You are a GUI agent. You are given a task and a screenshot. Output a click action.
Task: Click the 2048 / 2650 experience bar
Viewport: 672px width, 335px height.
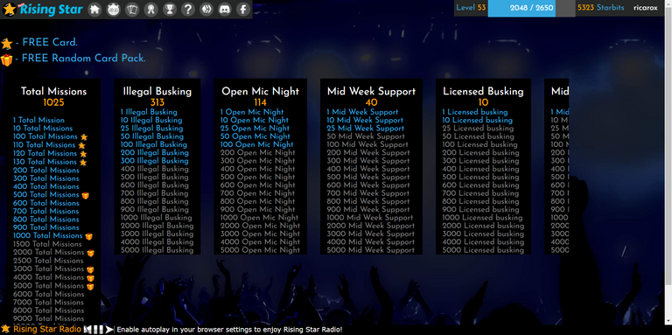[531, 8]
